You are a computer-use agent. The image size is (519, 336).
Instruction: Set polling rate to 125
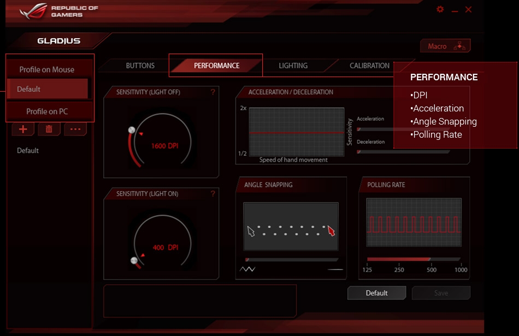[x=367, y=269]
